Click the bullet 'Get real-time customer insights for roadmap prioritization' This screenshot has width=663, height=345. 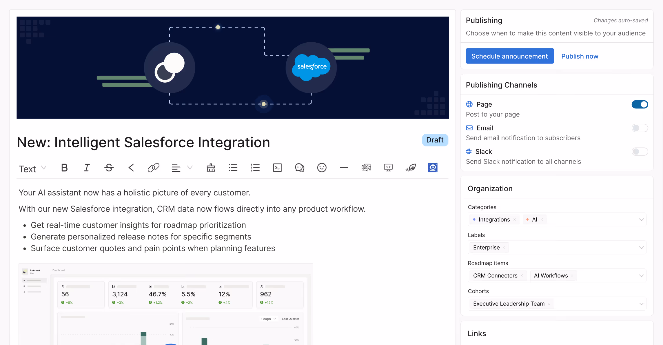138,225
